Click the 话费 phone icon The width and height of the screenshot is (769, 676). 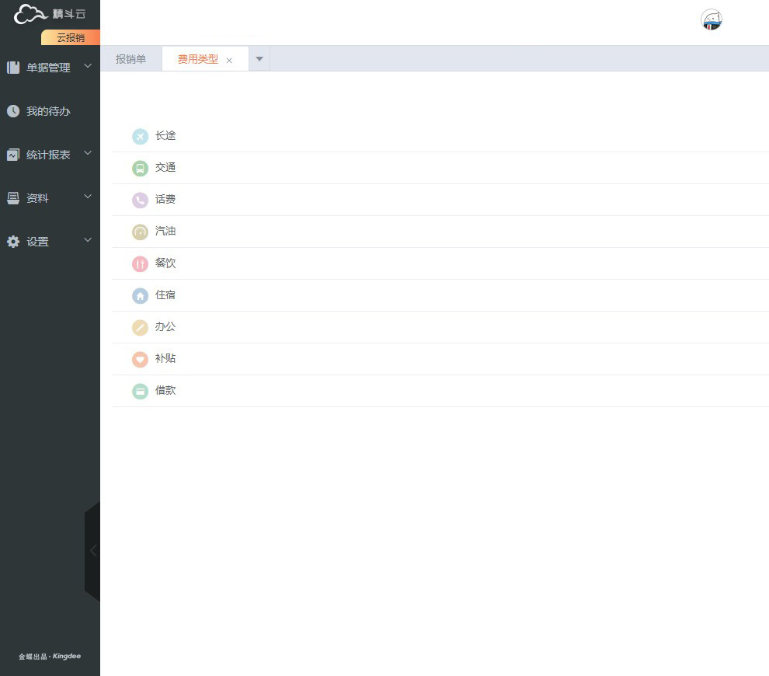[x=141, y=200]
